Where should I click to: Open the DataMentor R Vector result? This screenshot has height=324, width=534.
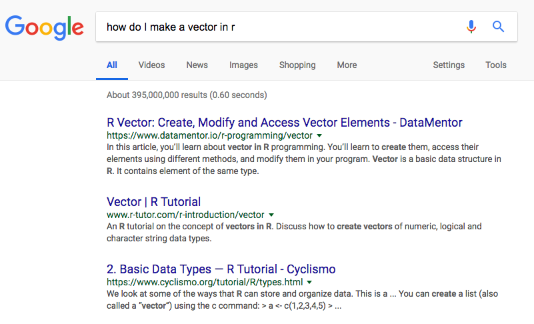click(x=285, y=123)
